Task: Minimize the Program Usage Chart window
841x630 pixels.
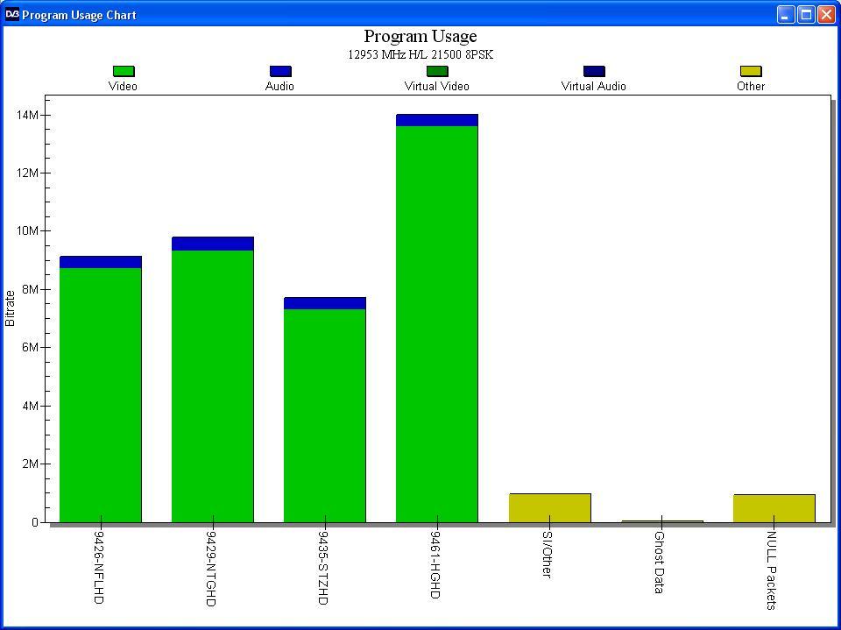Action: tap(786, 15)
